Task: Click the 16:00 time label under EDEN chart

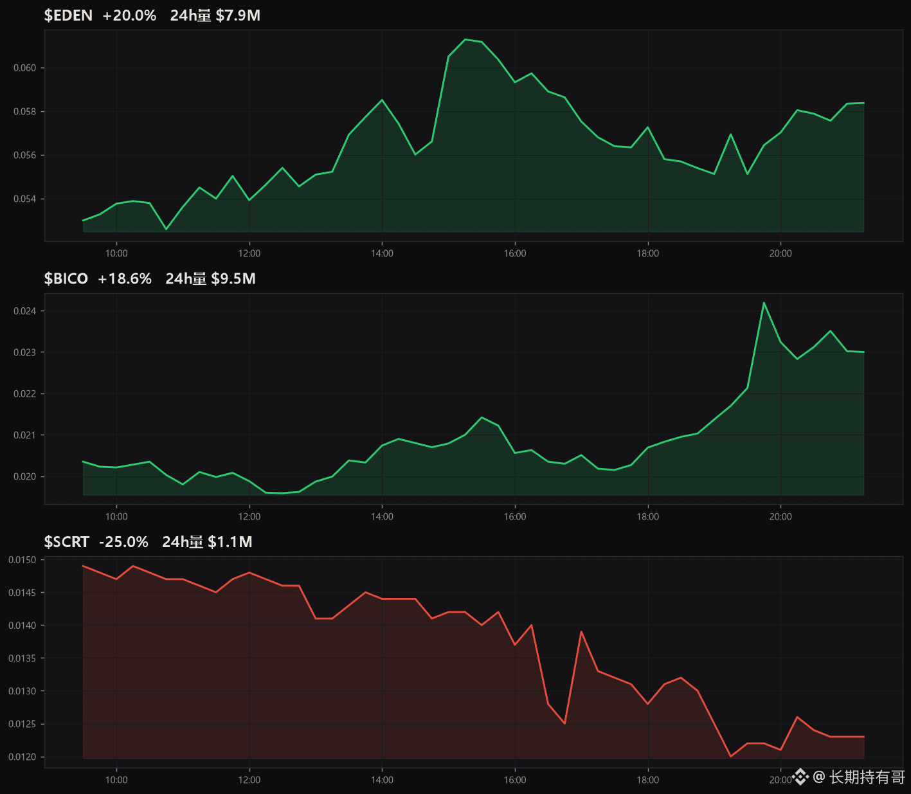Action: pyautogui.click(x=515, y=253)
